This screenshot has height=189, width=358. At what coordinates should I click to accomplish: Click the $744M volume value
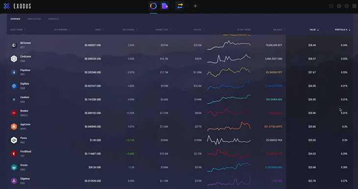coord(198,100)
